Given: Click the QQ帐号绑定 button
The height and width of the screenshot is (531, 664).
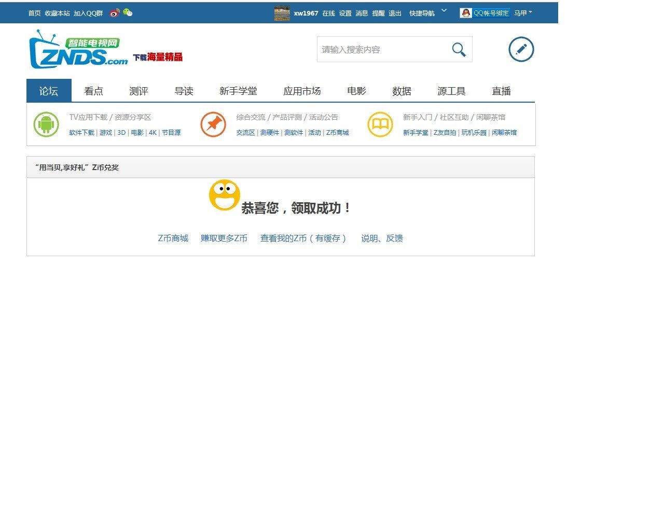Looking at the screenshot, I should pyautogui.click(x=485, y=13).
